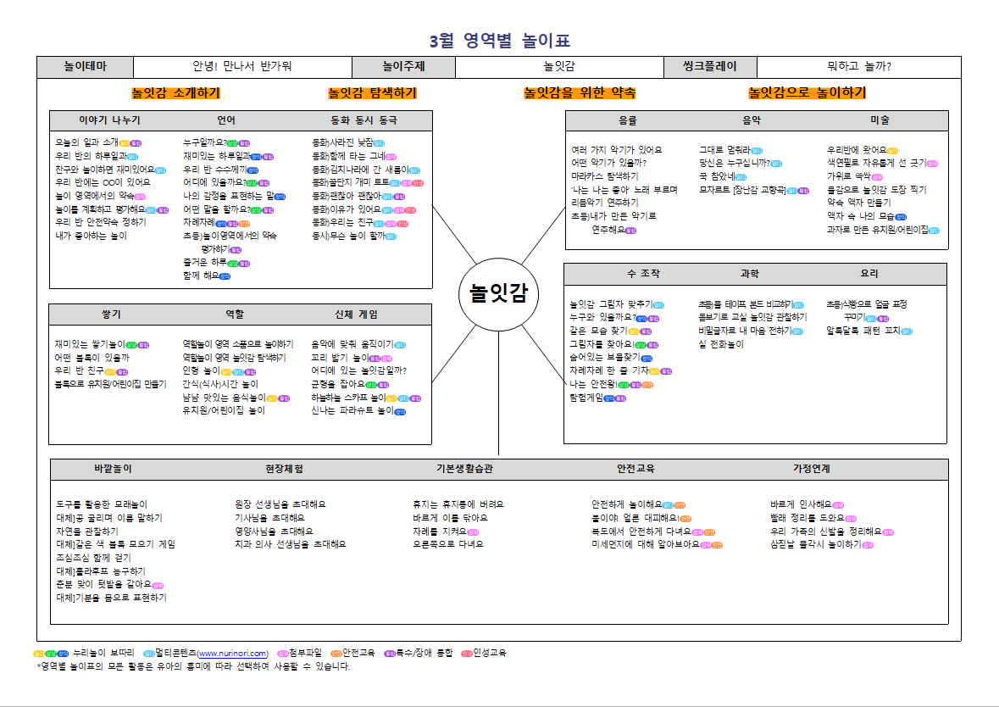Select the cooking activity '알록달록 패턴 꼬치'
Viewport: 999px width, 707px height.
coord(863,331)
